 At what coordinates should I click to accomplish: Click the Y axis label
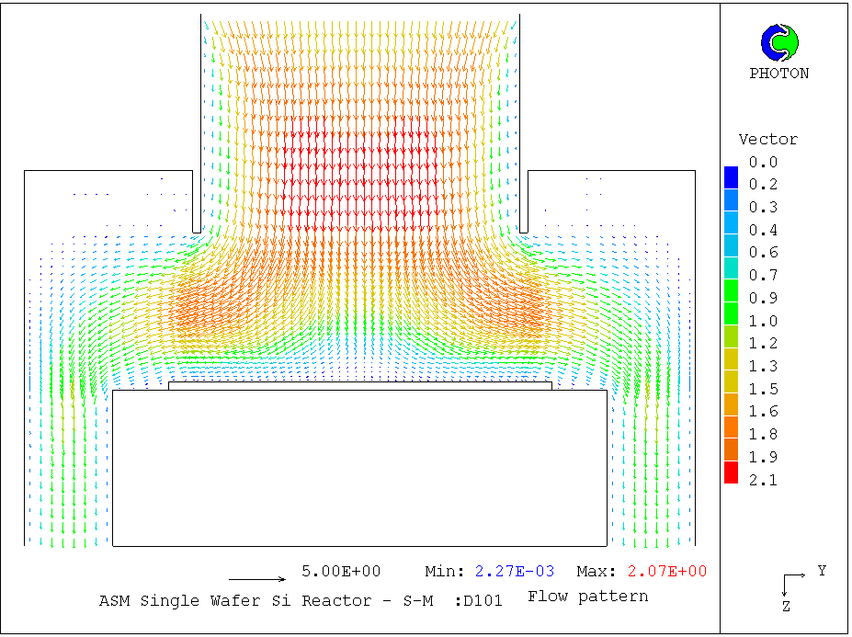[x=822, y=571]
